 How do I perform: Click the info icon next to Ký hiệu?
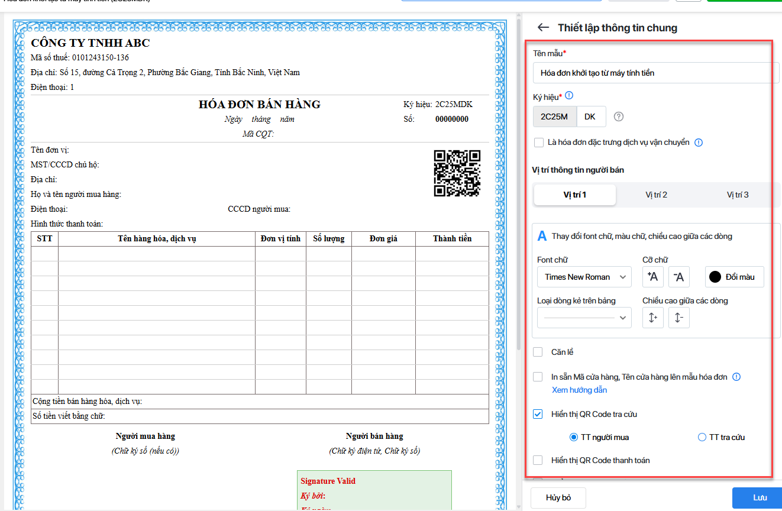coord(570,96)
